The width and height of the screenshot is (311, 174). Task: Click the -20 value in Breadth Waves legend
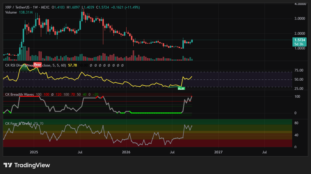95,95
